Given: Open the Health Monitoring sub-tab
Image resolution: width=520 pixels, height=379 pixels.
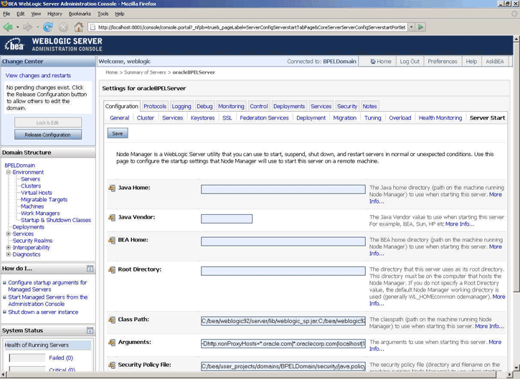Looking at the screenshot, I should pyautogui.click(x=440, y=118).
